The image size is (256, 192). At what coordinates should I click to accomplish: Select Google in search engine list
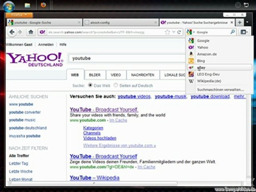tap(219, 41)
